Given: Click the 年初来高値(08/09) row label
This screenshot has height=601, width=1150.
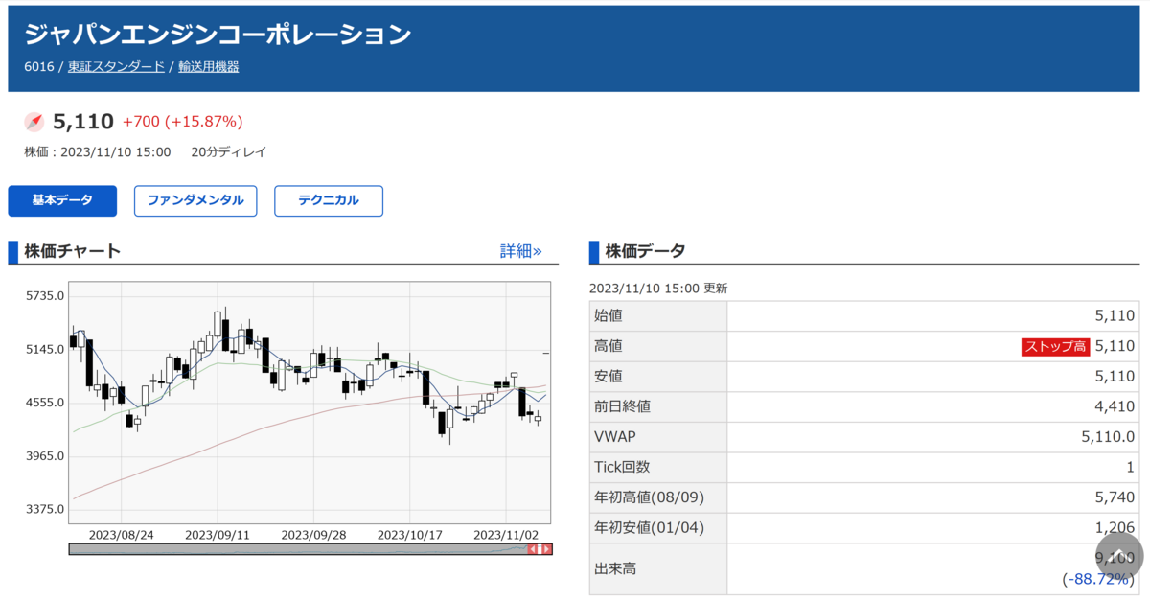Looking at the screenshot, I should pyautogui.click(x=649, y=497).
